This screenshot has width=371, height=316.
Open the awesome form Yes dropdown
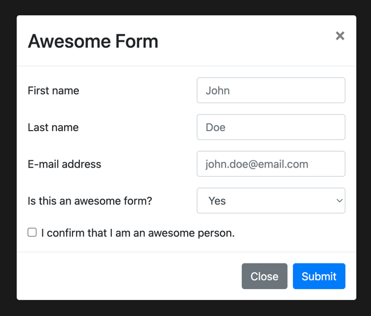[x=271, y=201]
